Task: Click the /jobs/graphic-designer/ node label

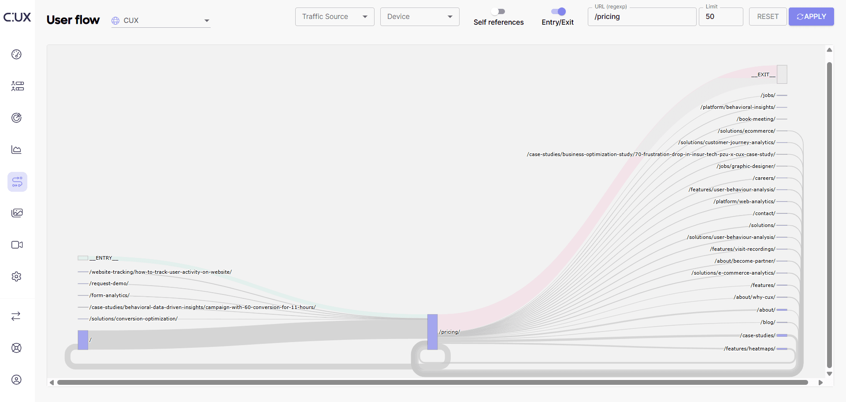Action: (746, 166)
